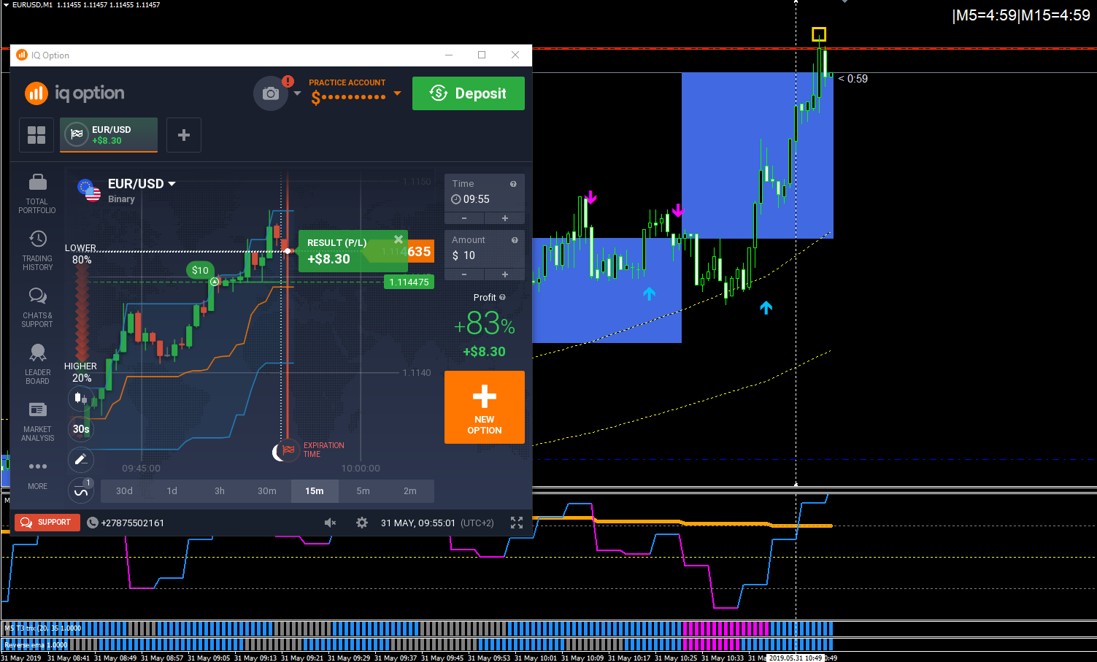Open the camera options dropdown arrow
Image resolution: width=1097 pixels, height=662 pixels.
(x=297, y=93)
